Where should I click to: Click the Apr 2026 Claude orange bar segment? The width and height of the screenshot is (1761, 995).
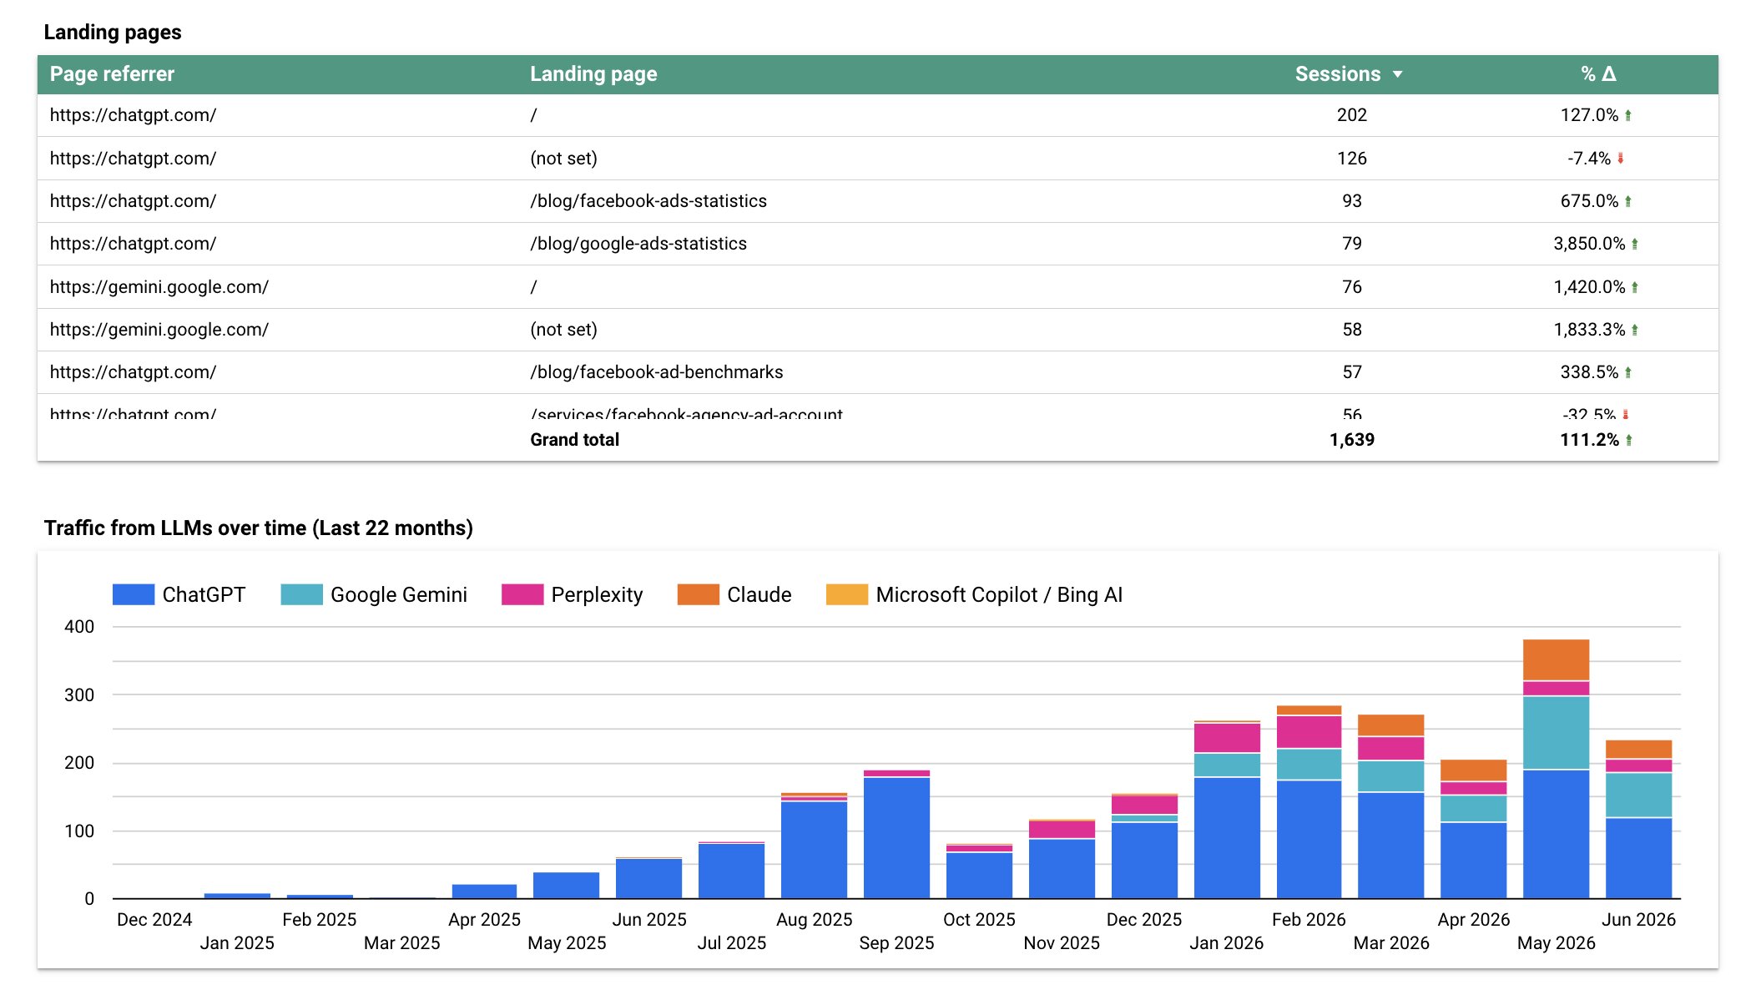click(x=1473, y=770)
